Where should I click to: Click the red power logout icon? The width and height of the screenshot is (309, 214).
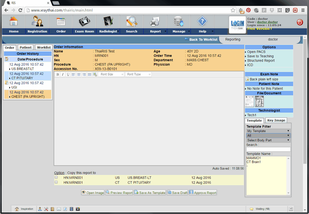tap(300, 22)
